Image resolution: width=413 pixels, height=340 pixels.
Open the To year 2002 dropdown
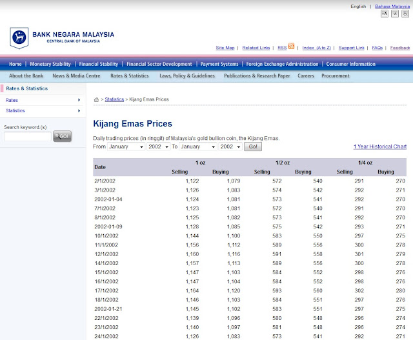pyautogui.click(x=230, y=146)
